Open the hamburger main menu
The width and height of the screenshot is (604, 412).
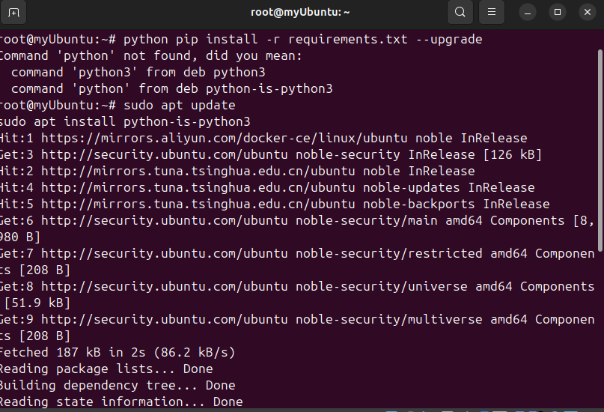pyautogui.click(x=492, y=12)
